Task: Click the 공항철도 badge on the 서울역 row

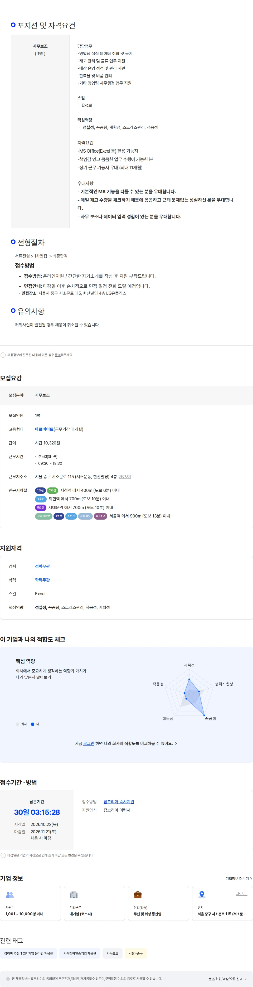Action: (85, 516)
